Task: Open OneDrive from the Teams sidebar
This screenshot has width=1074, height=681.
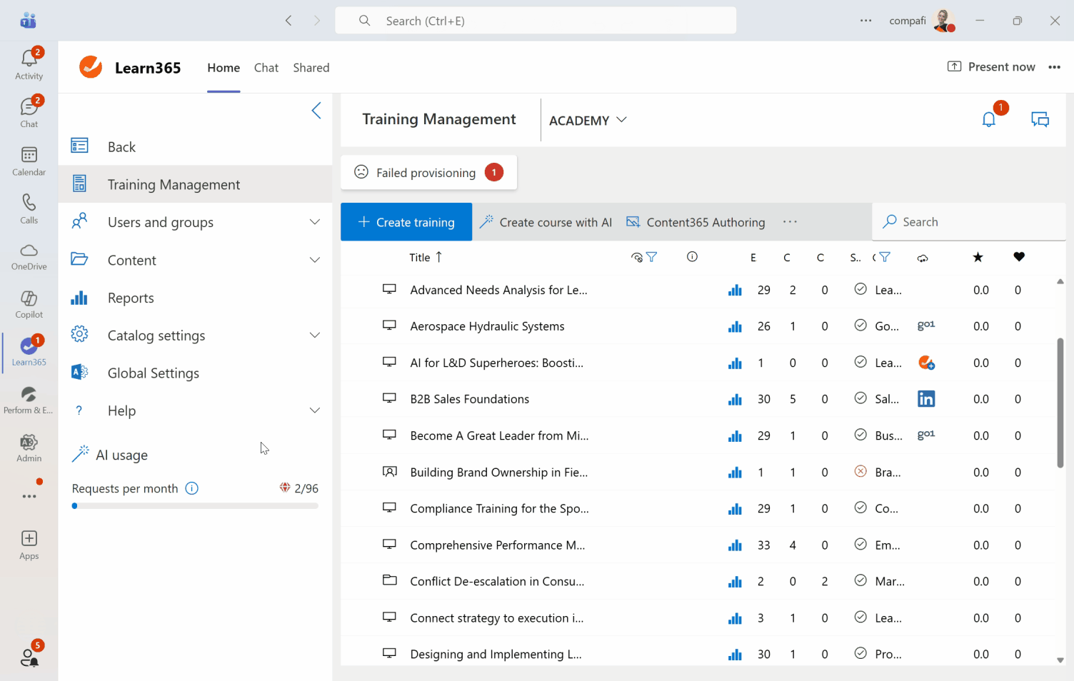Action: point(29,256)
